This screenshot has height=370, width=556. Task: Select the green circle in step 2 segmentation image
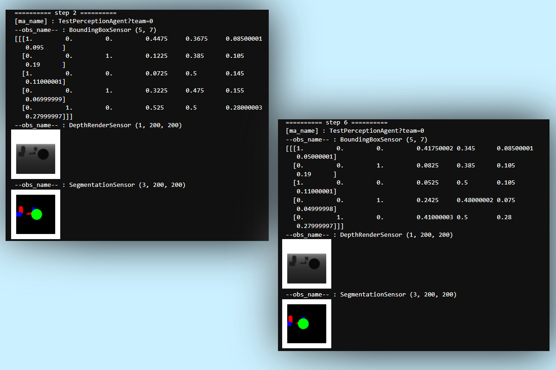(37, 214)
